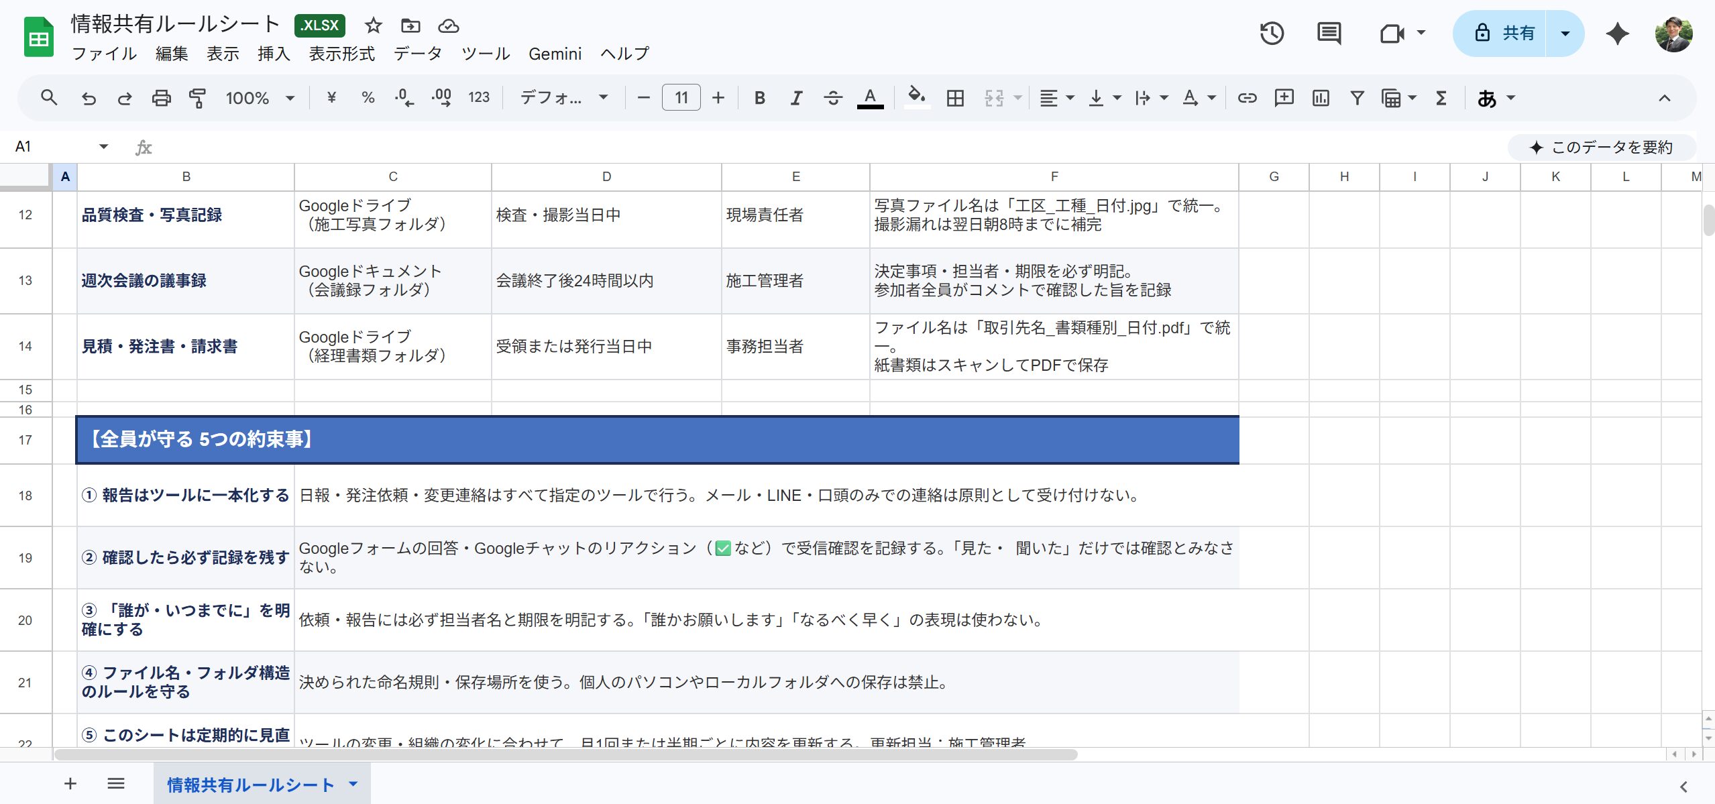1715x804 pixels.
Task: Click the 共有 share button
Action: [x=1502, y=34]
